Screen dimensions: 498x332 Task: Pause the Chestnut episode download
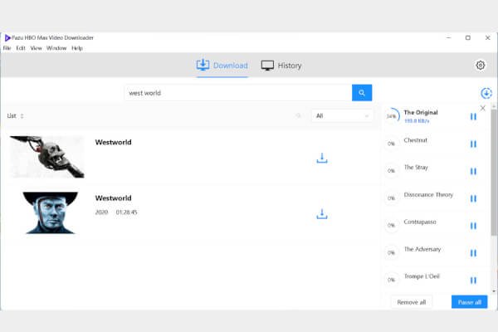[473, 144]
